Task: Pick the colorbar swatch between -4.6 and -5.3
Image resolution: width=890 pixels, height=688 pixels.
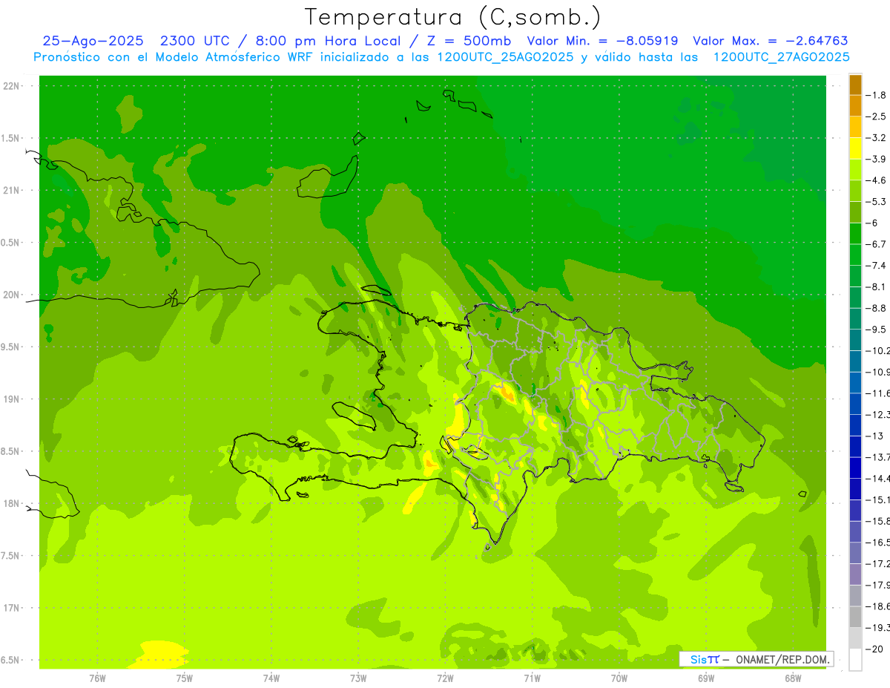Action: pyautogui.click(x=855, y=191)
